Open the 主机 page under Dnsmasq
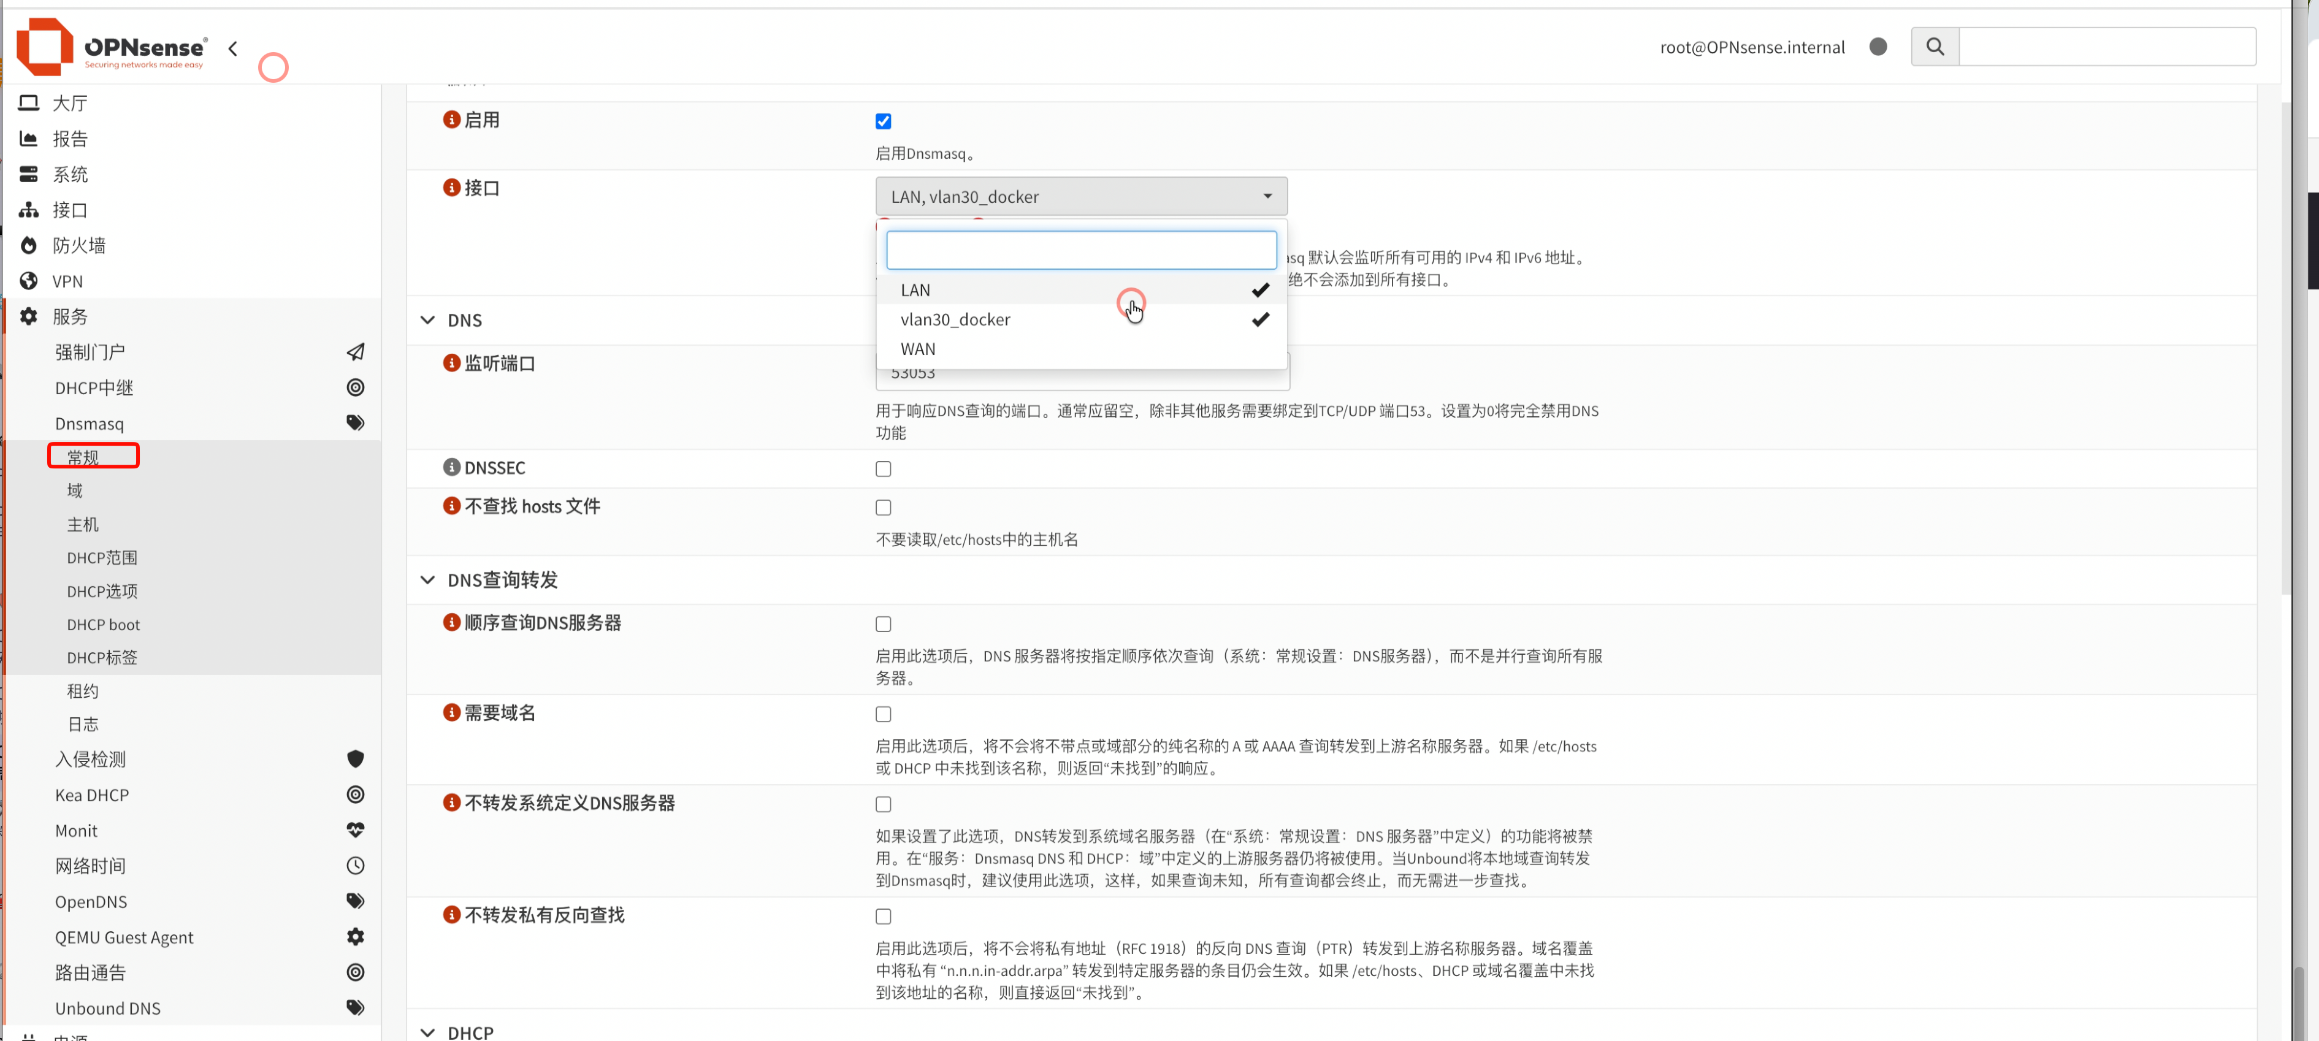This screenshot has width=2319, height=1041. [83, 524]
